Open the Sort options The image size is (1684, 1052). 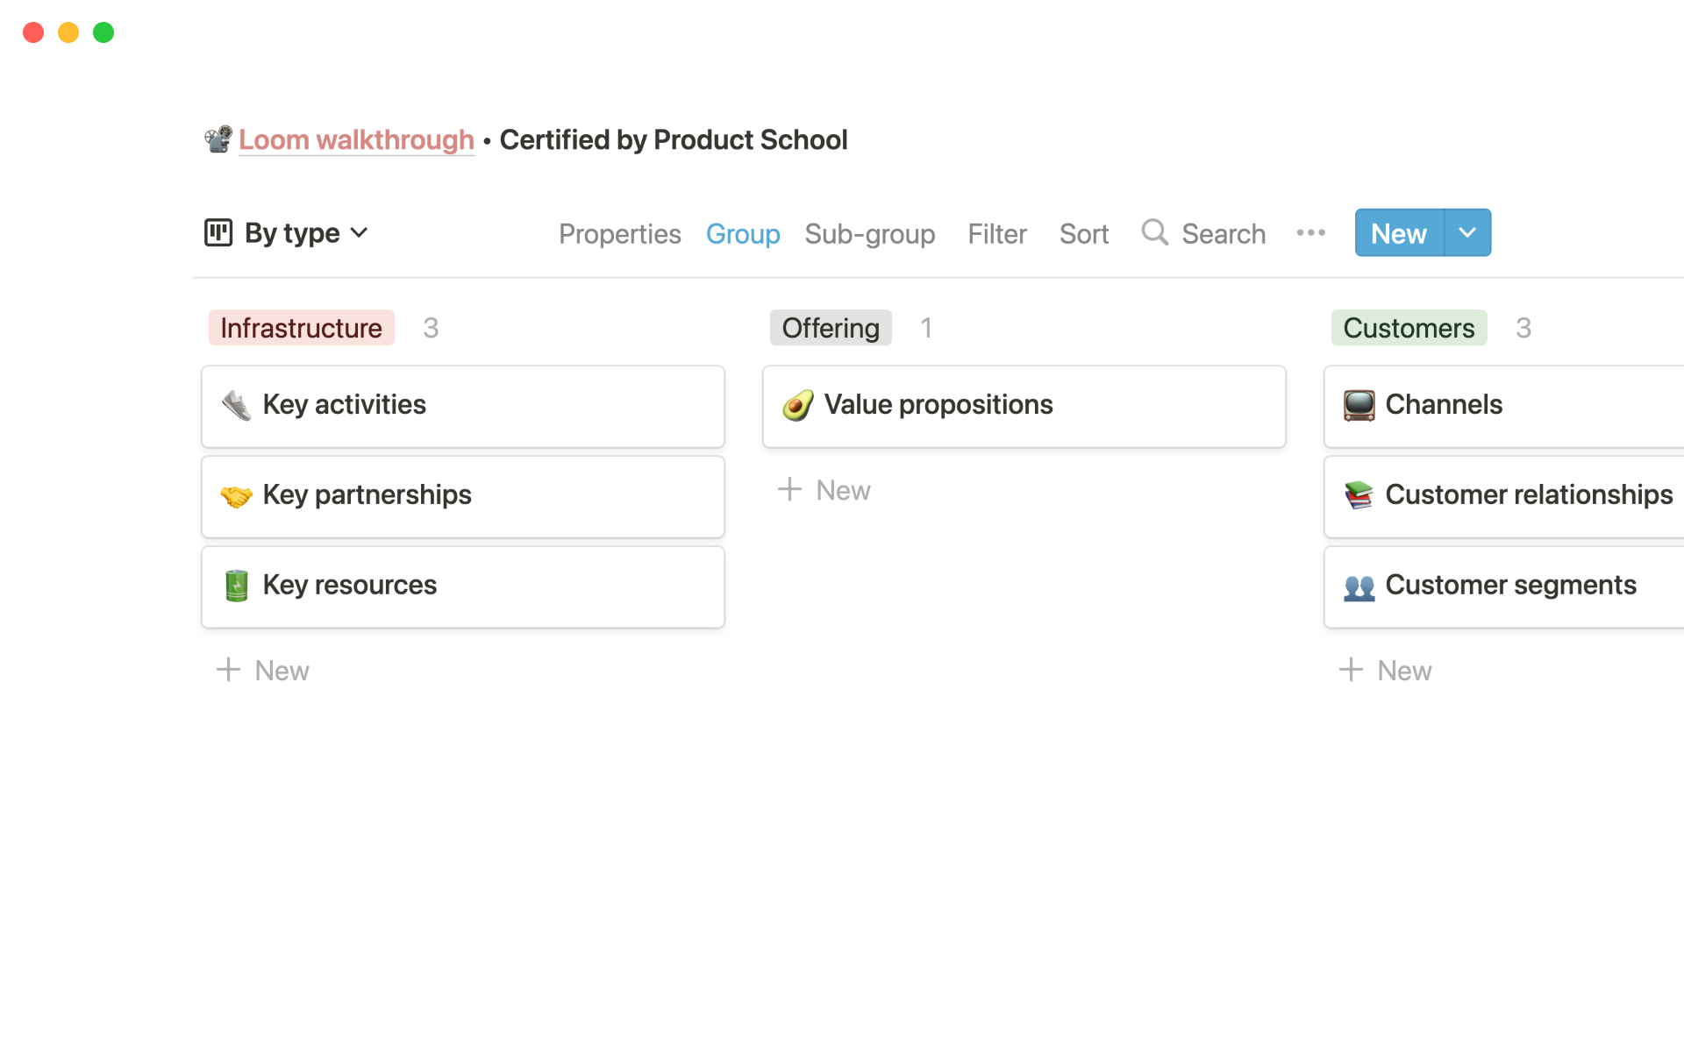(1083, 234)
